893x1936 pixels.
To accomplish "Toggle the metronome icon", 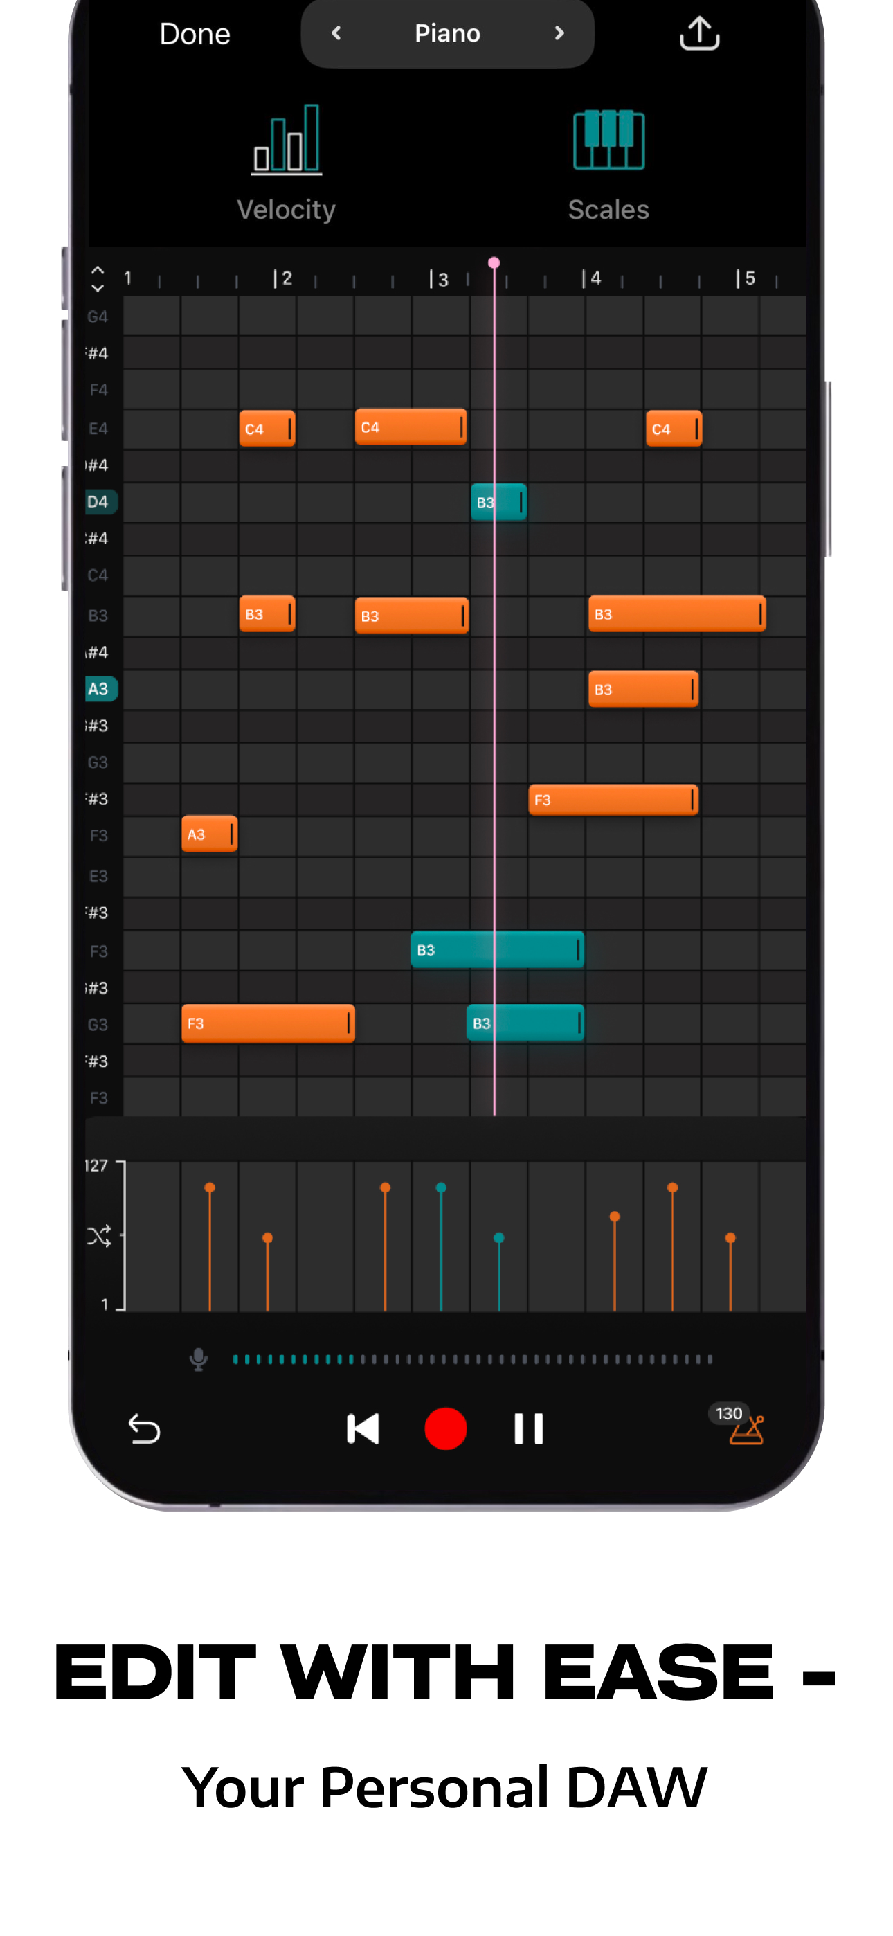I will click(747, 1432).
